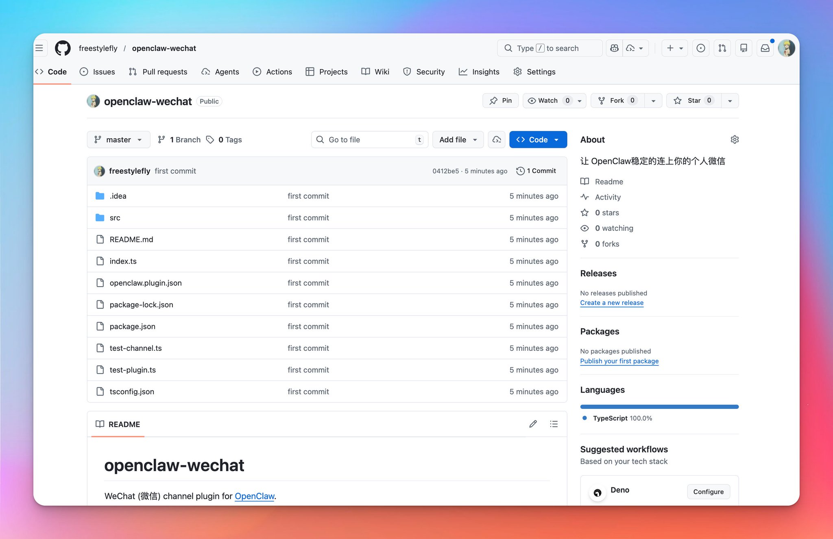Viewport: 833px width, 539px height.
Task: Open the pull requests header icon
Action: point(722,48)
